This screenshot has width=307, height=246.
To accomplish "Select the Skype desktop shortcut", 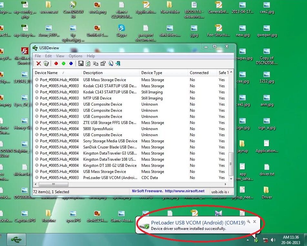I will click(121, 31).
